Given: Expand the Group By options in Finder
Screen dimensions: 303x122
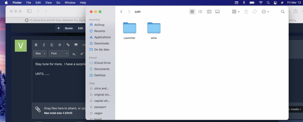Looking at the screenshot, I should pos(236,12).
